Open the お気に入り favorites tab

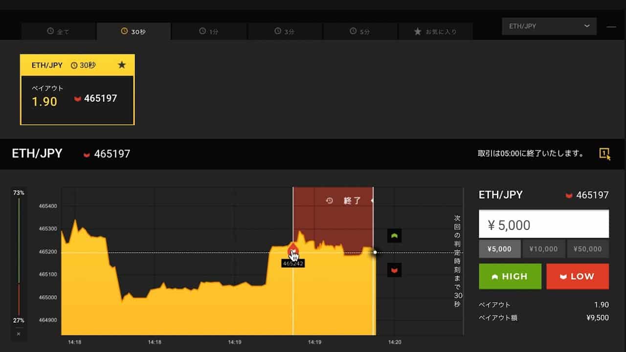click(x=436, y=31)
